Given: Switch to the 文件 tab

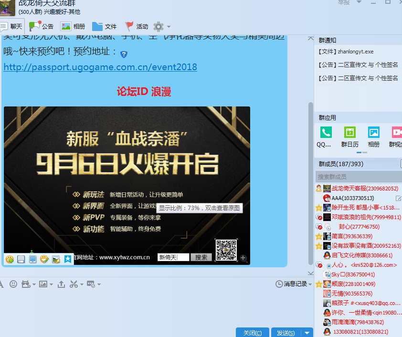Looking at the screenshot, I should tap(104, 26).
